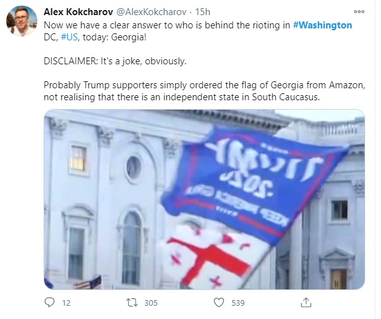Open the share options icon
This screenshot has width=381, height=319.
click(306, 302)
